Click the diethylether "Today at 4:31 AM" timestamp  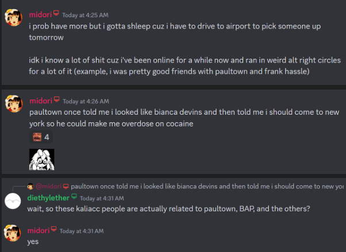102,199
